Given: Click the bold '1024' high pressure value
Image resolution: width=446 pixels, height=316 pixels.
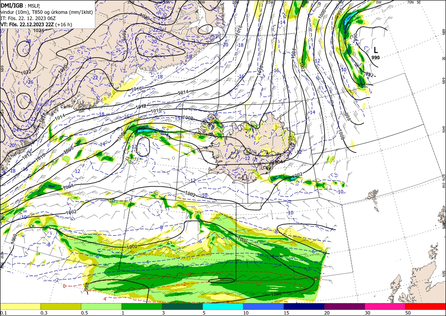Looking at the screenshot, I should 38,30.
